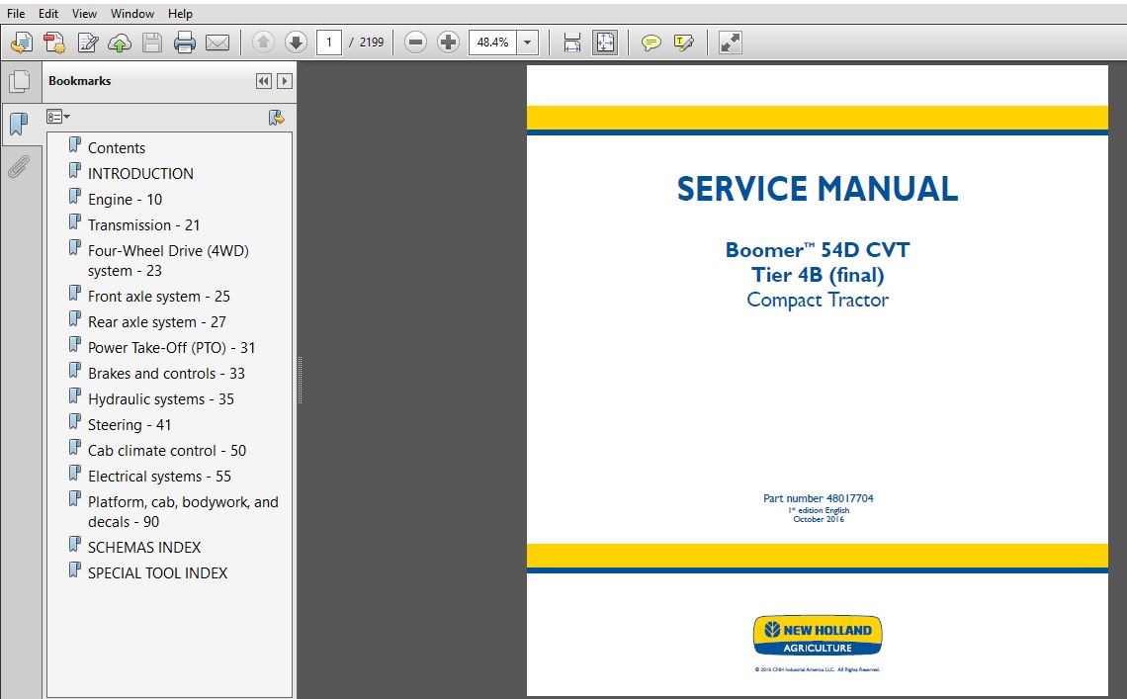
Task: Click the upload to cloud icon
Action: point(120,44)
